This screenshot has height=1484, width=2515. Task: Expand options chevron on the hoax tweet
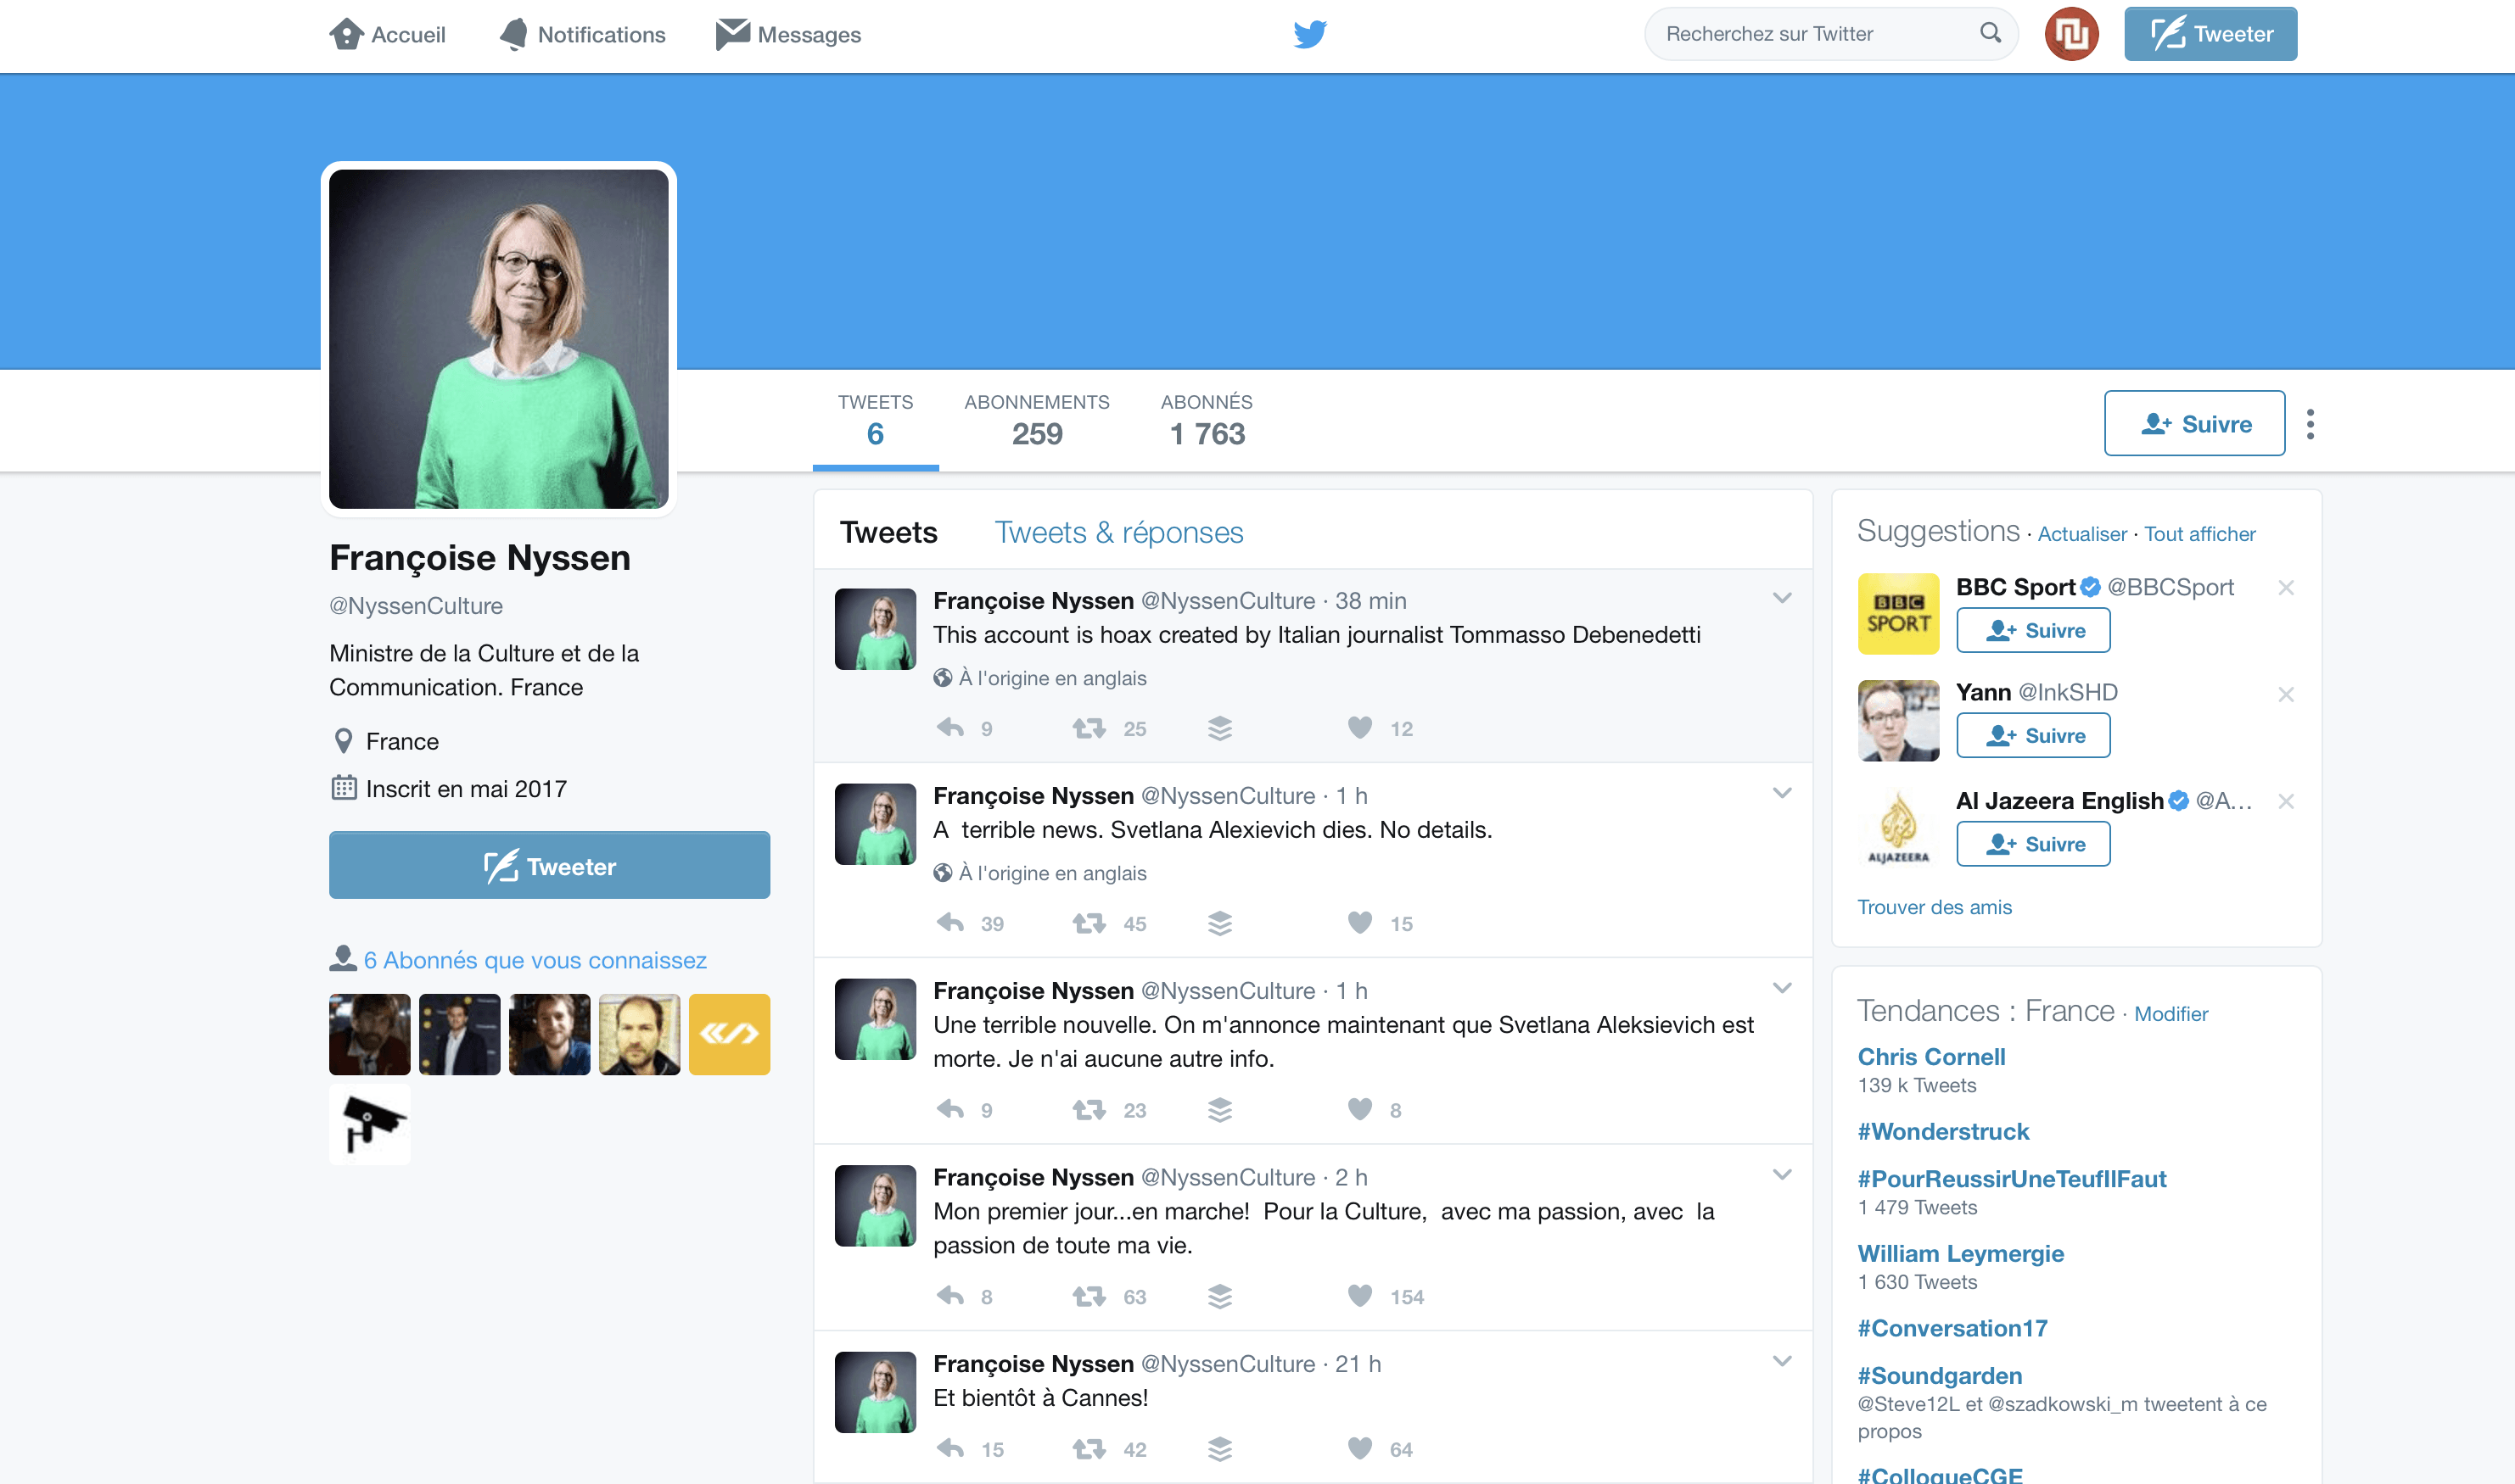pos(1782,598)
